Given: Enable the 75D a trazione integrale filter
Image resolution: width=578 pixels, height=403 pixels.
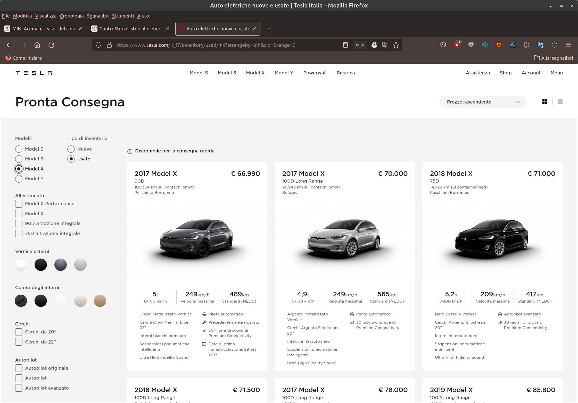Looking at the screenshot, I should point(19,234).
